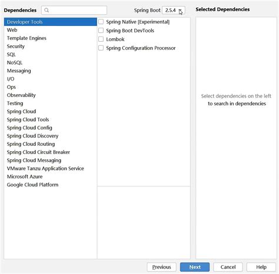The width and height of the screenshot is (279, 274).
Task: Tick the Lombok checkbox
Action: point(101,39)
